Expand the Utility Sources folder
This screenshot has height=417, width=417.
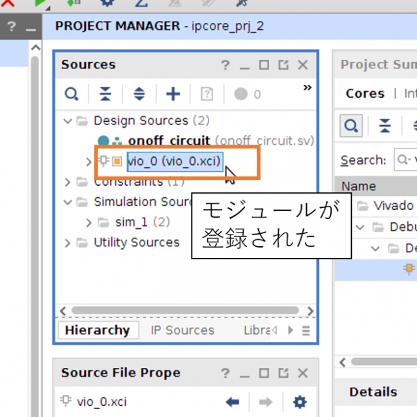(x=68, y=242)
